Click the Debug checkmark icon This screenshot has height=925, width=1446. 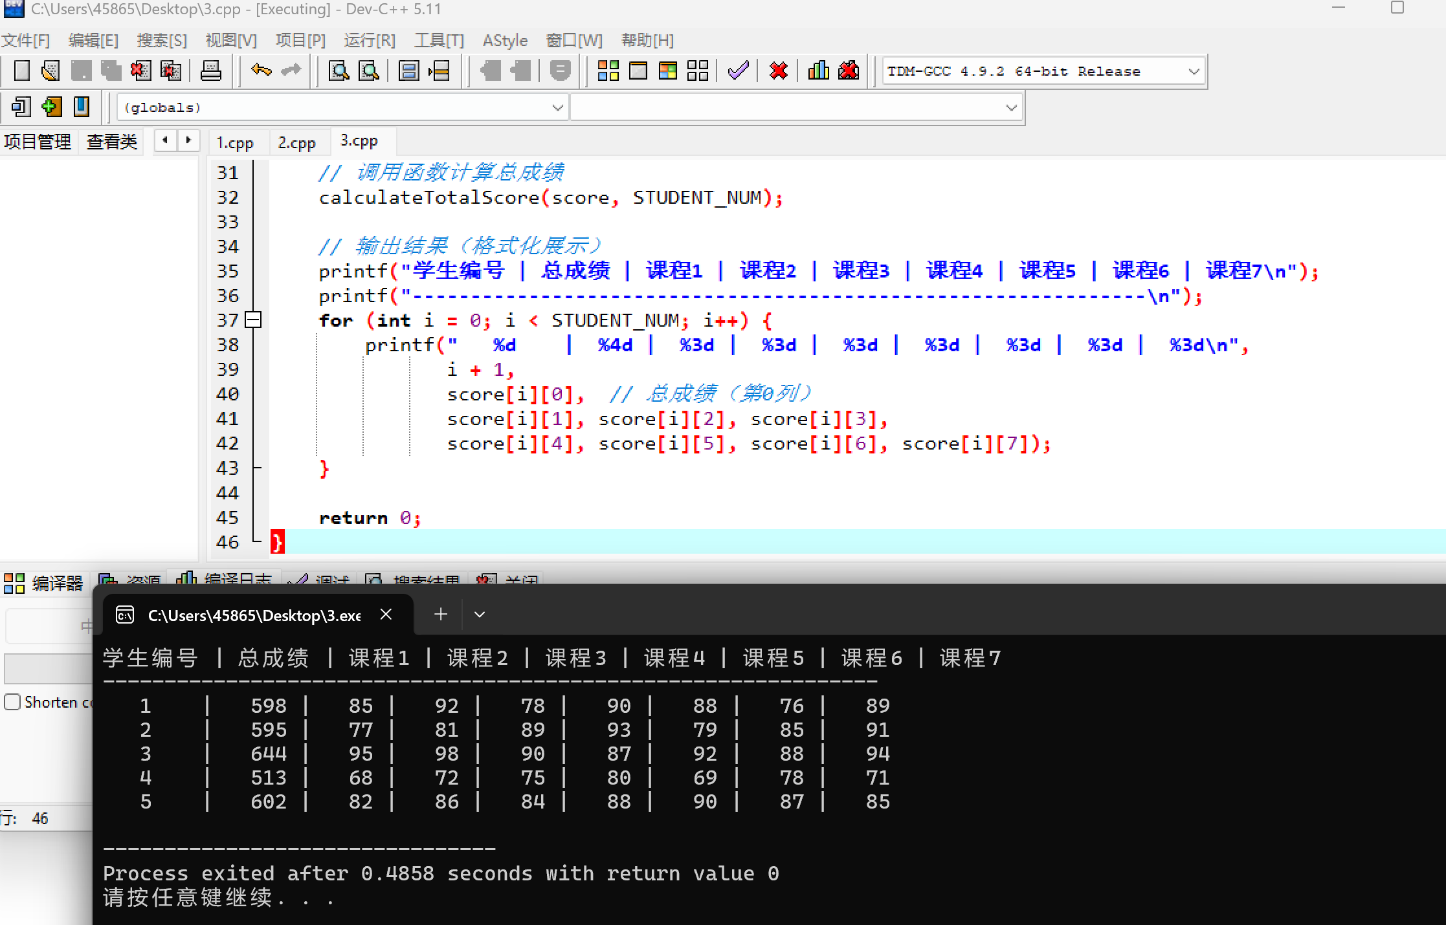coord(738,71)
